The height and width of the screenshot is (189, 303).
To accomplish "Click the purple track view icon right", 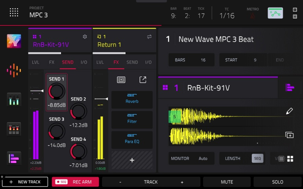I will (290, 87).
